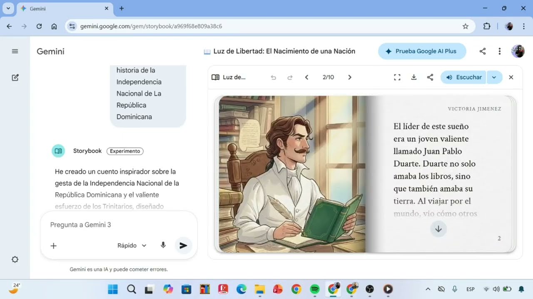This screenshot has height=299, width=533.
Task: Open Spotify from the taskbar
Action: coord(315,289)
